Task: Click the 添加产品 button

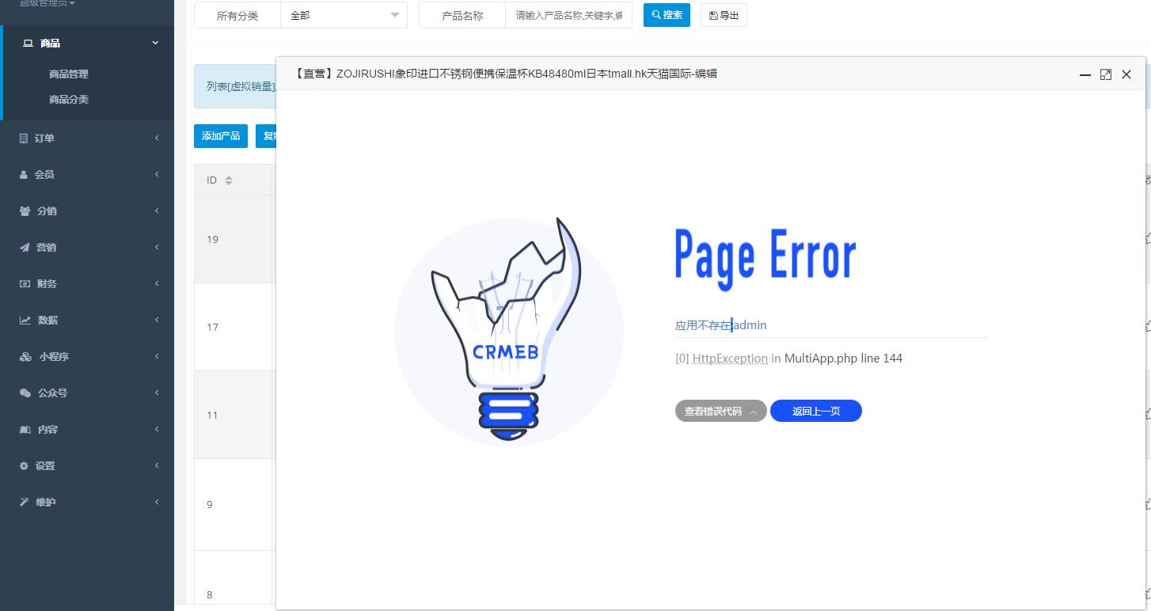Action: click(221, 136)
